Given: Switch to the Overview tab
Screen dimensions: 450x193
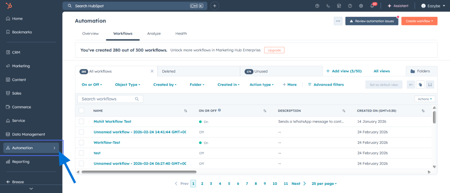Looking at the screenshot, I should click(x=90, y=33).
